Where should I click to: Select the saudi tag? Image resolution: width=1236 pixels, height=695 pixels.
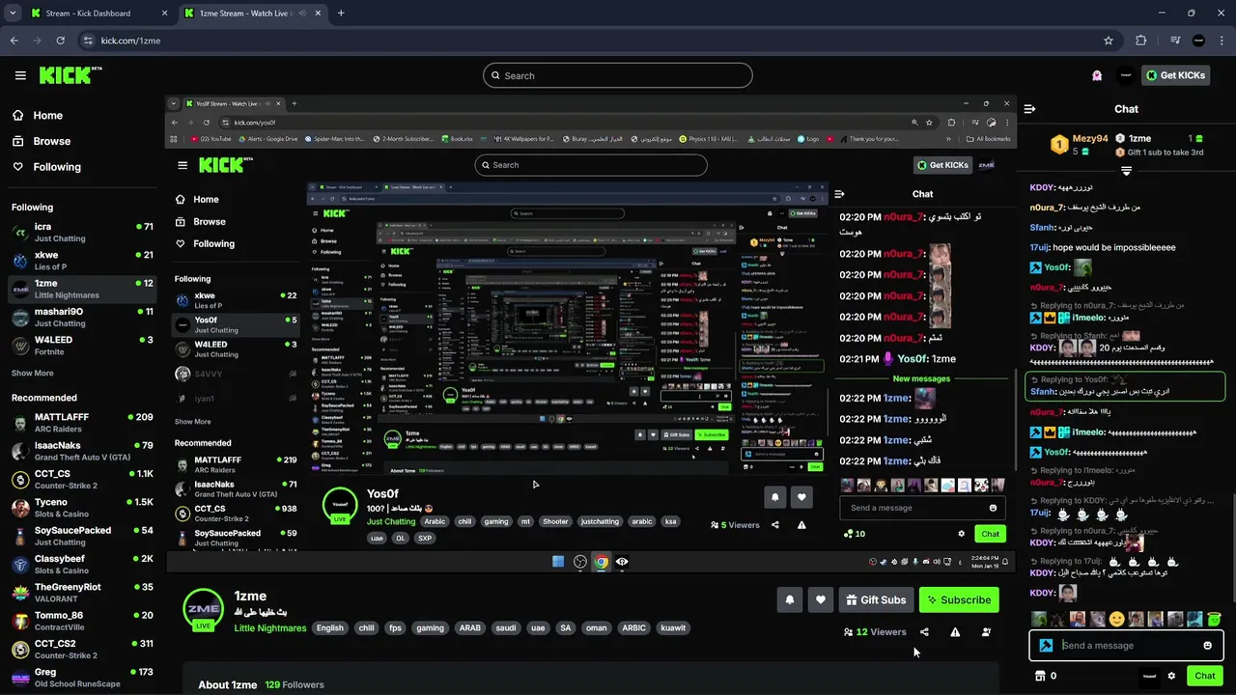(x=506, y=627)
